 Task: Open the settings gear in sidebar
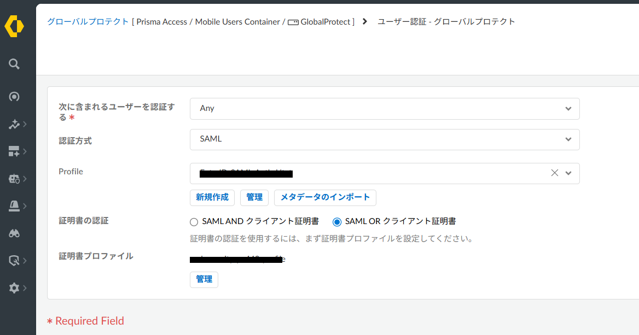(14, 288)
